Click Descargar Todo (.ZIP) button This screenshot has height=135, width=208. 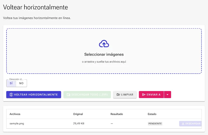[x=87, y=95]
